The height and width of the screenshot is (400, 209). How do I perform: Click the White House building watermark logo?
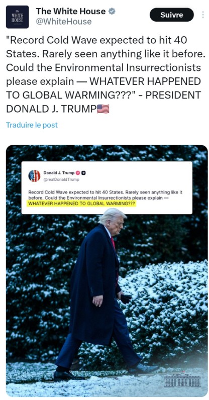pyautogui.click(x=182, y=380)
